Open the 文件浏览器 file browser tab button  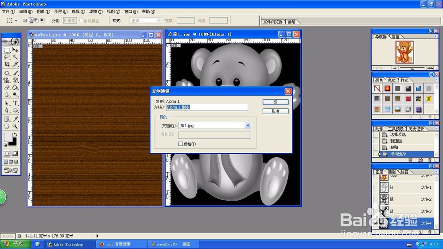click(x=272, y=22)
